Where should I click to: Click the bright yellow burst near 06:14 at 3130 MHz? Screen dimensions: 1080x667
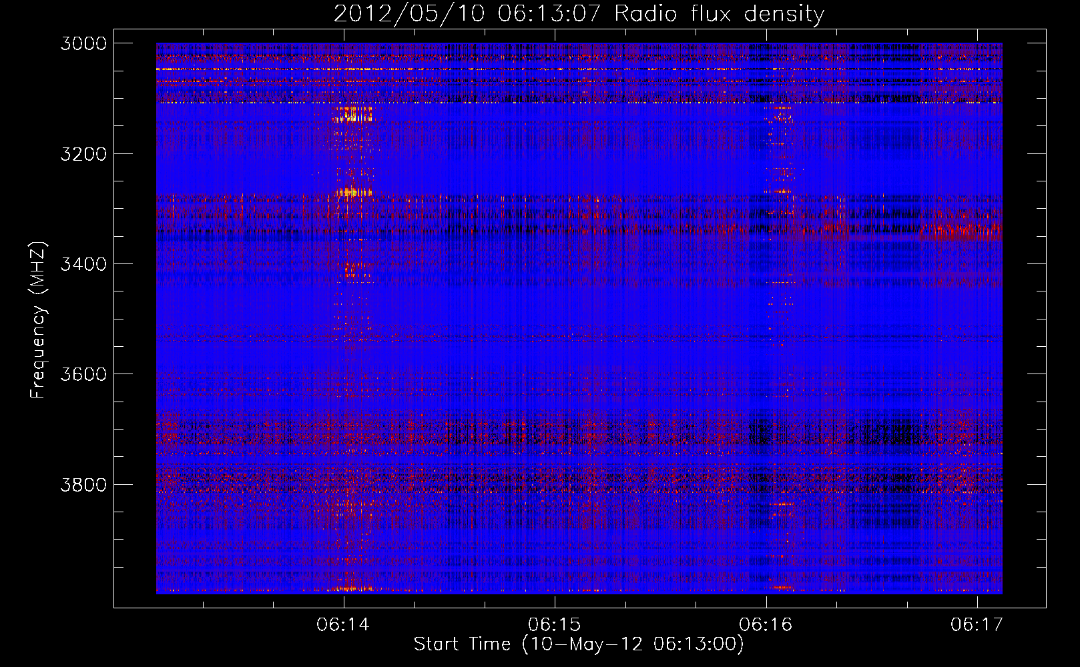point(352,115)
